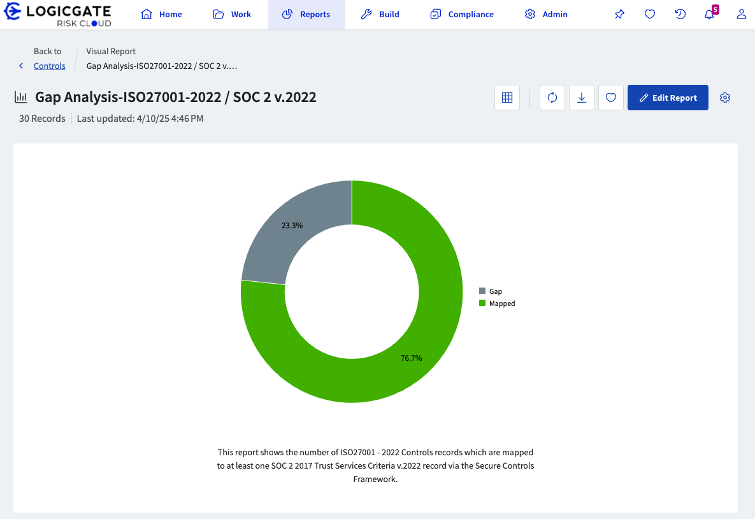Open report settings gear icon

pos(725,98)
